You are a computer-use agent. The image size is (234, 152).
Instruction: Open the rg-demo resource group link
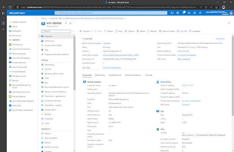click(107, 43)
